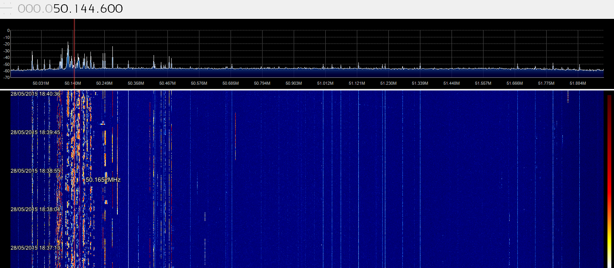Click the white divider between spectrum and waterfall
Screen dimensions: 614x268
click(307, 90)
